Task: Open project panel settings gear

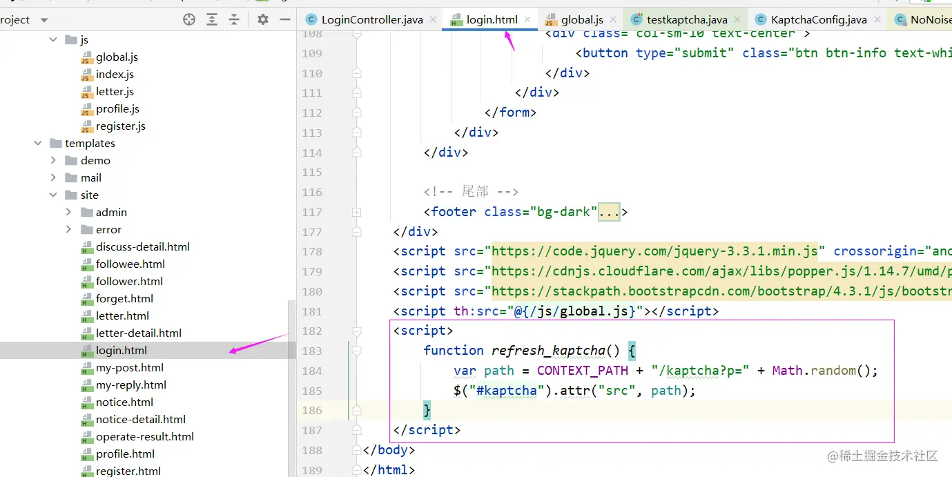Action: click(x=262, y=19)
